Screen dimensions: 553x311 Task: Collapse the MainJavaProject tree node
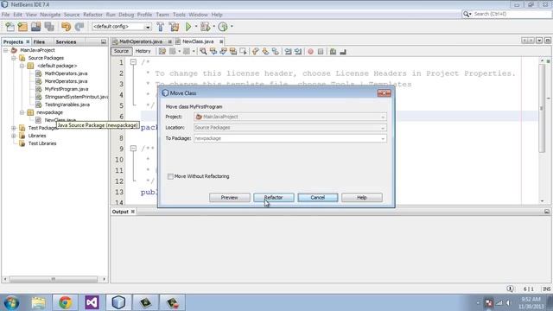click(x=6, y=50)
